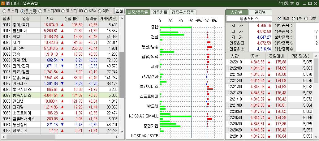Select the 디지털 sector row
This screenshot has height=141, width=319.
tap(60, 107)
